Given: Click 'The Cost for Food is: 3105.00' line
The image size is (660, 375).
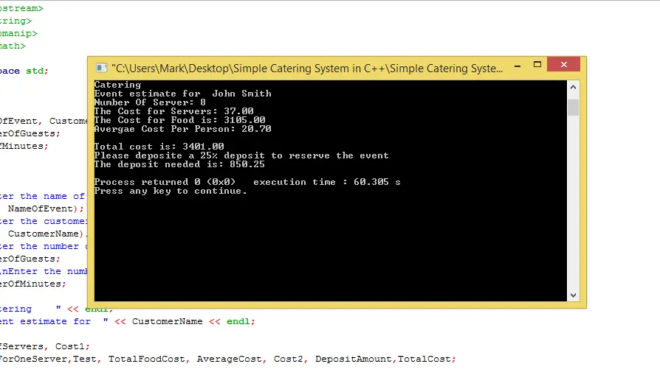Looking at the screenshot, I should click(x=179, y=120).
